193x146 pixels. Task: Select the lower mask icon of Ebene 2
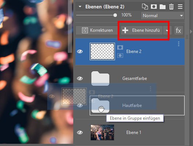pyautogui.click(x=120, y=55)
